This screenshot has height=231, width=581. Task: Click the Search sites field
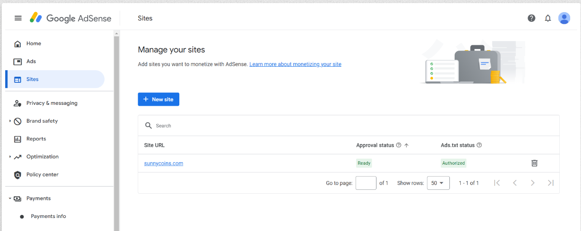click(x=349, y=126)
